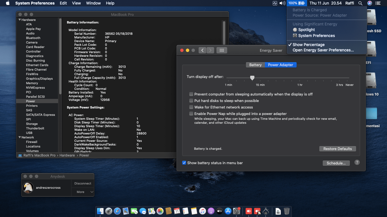Enable Prevent computer from sleeping automatically
Viewport: 387px width, 217px height.
(192, 94)
